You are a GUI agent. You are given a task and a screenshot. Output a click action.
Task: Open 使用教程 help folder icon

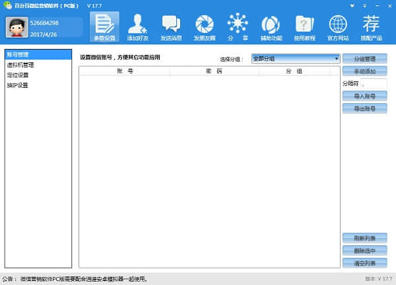[x=304, y=27]
